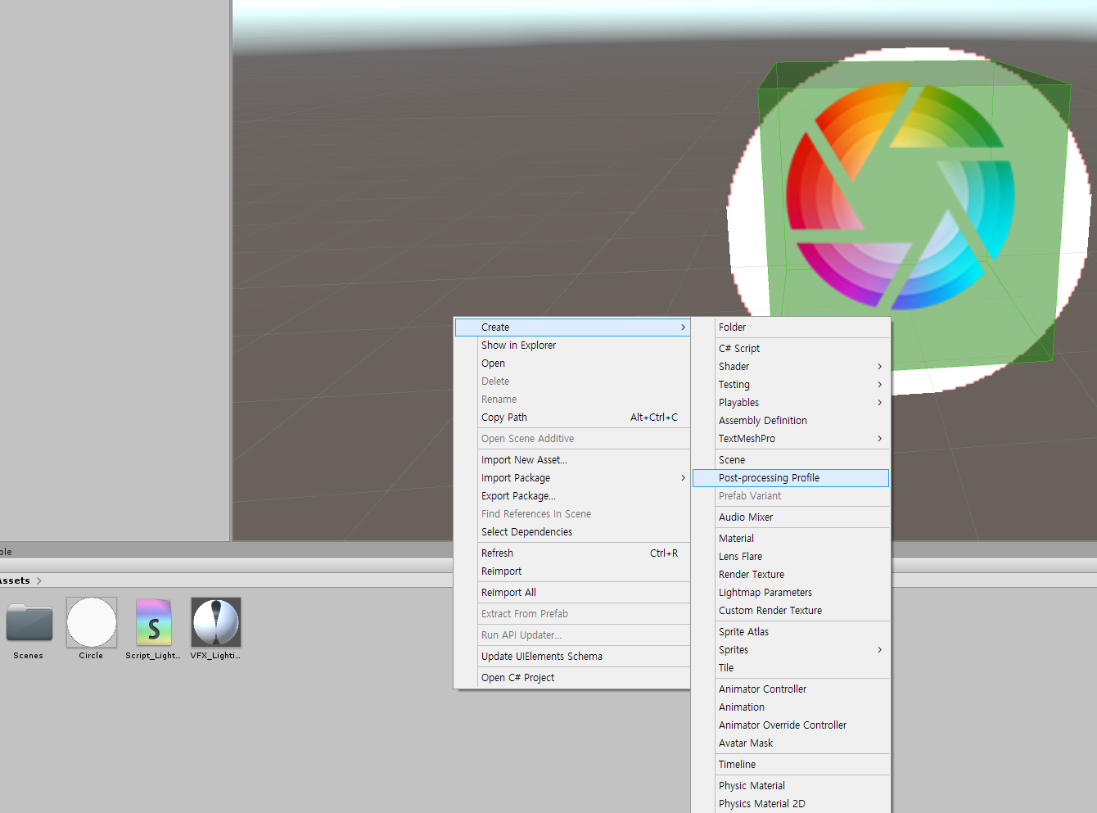
Task: Create a Post-processing Profile
Action: 791,478
